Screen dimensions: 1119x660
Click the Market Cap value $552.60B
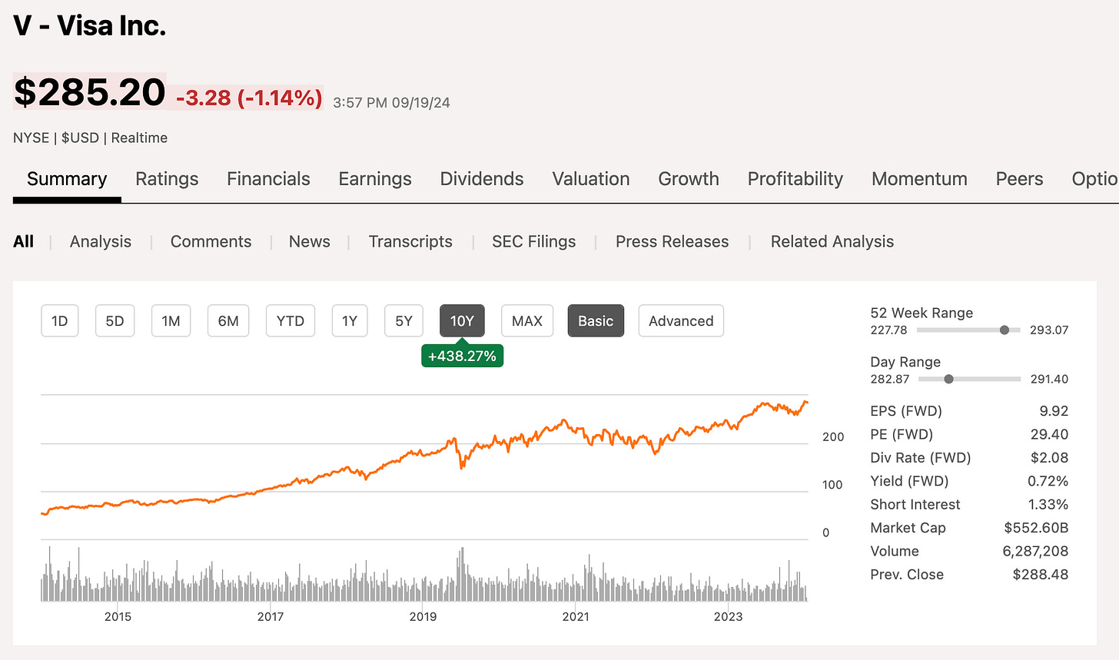(x=1036, y=528)
